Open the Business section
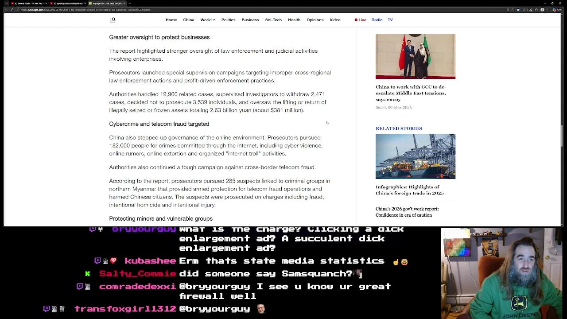 pyautogui.click(x=250, y=20)
